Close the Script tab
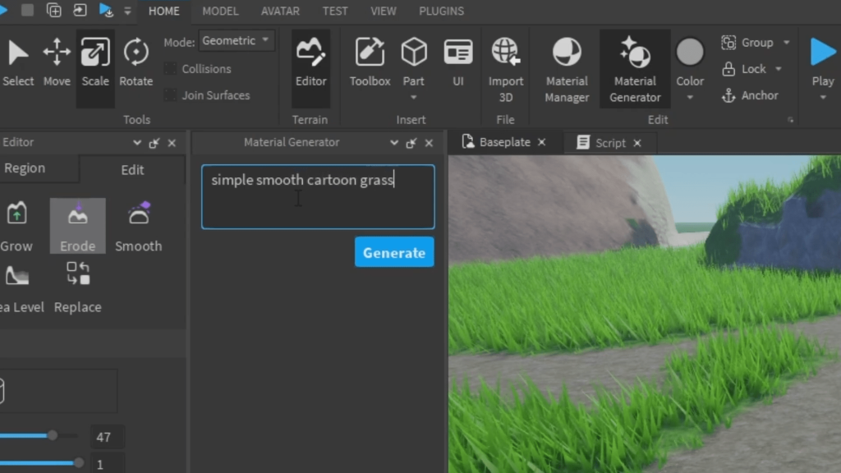 (x=637, y=143)
